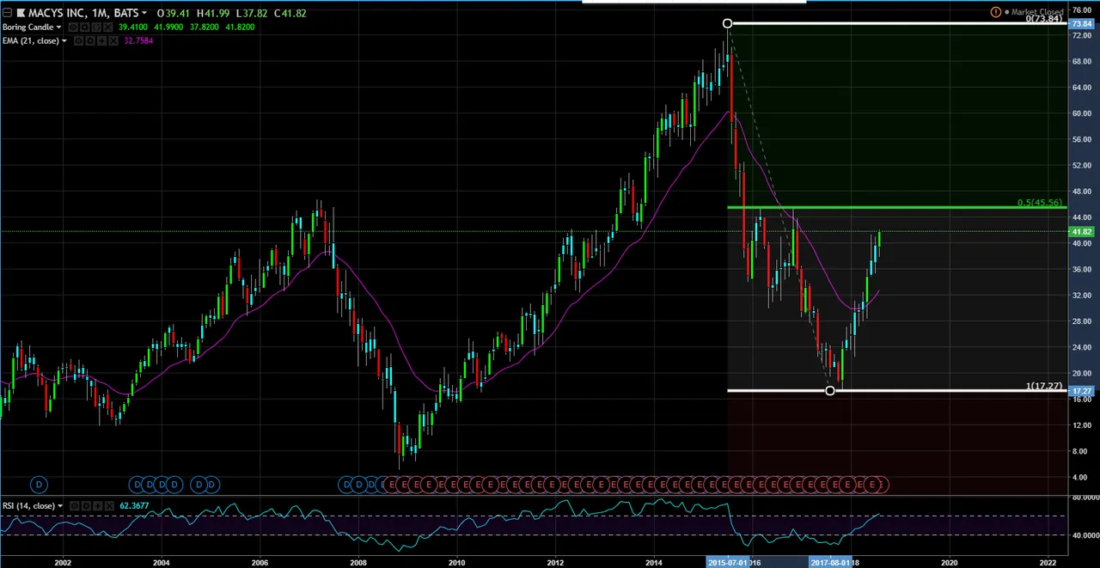Image resolution: width=1100 pixels, height=568 pixels.
Task: Select the Fibonacci bottom anchor point at 17.27
Action: (x=829, y=391)
